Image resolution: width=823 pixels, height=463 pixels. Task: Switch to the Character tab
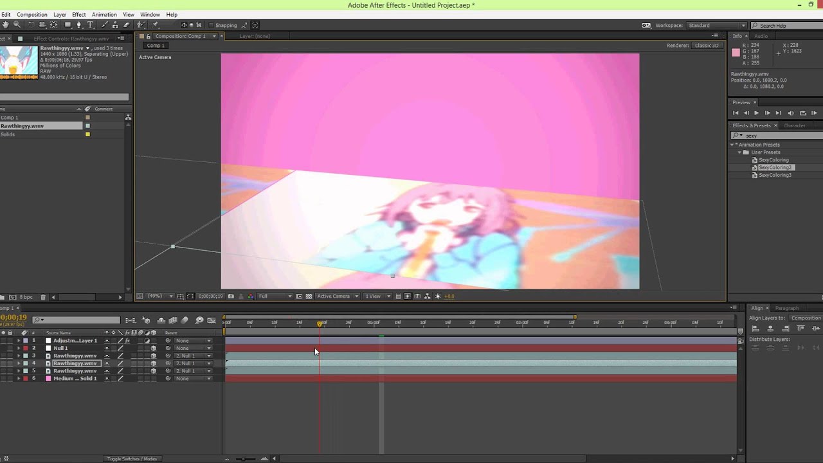795,125
